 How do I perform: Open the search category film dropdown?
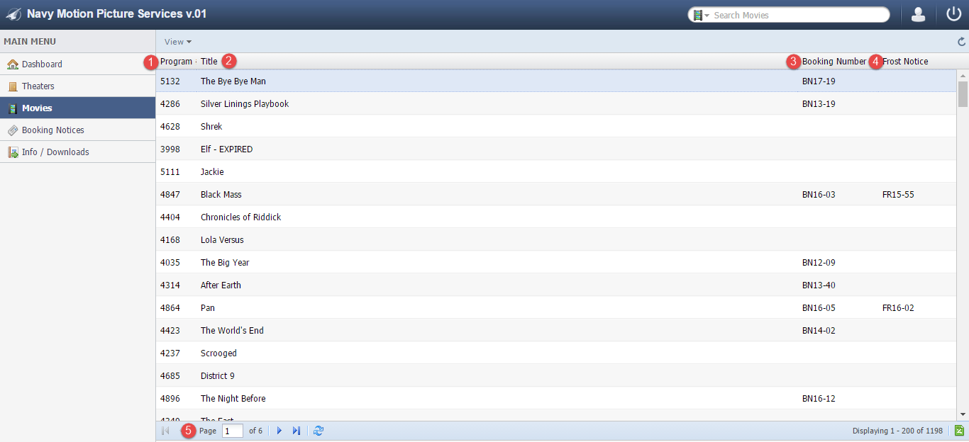coord(701,15)
